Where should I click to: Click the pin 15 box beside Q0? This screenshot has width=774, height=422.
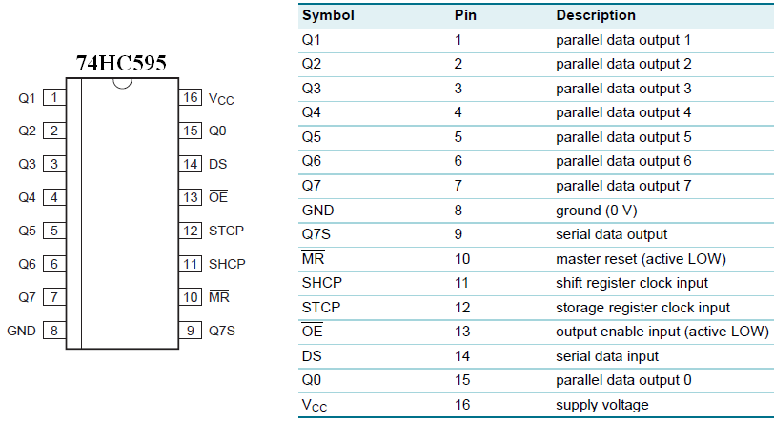pyautogui.click(x=191, y=131)
